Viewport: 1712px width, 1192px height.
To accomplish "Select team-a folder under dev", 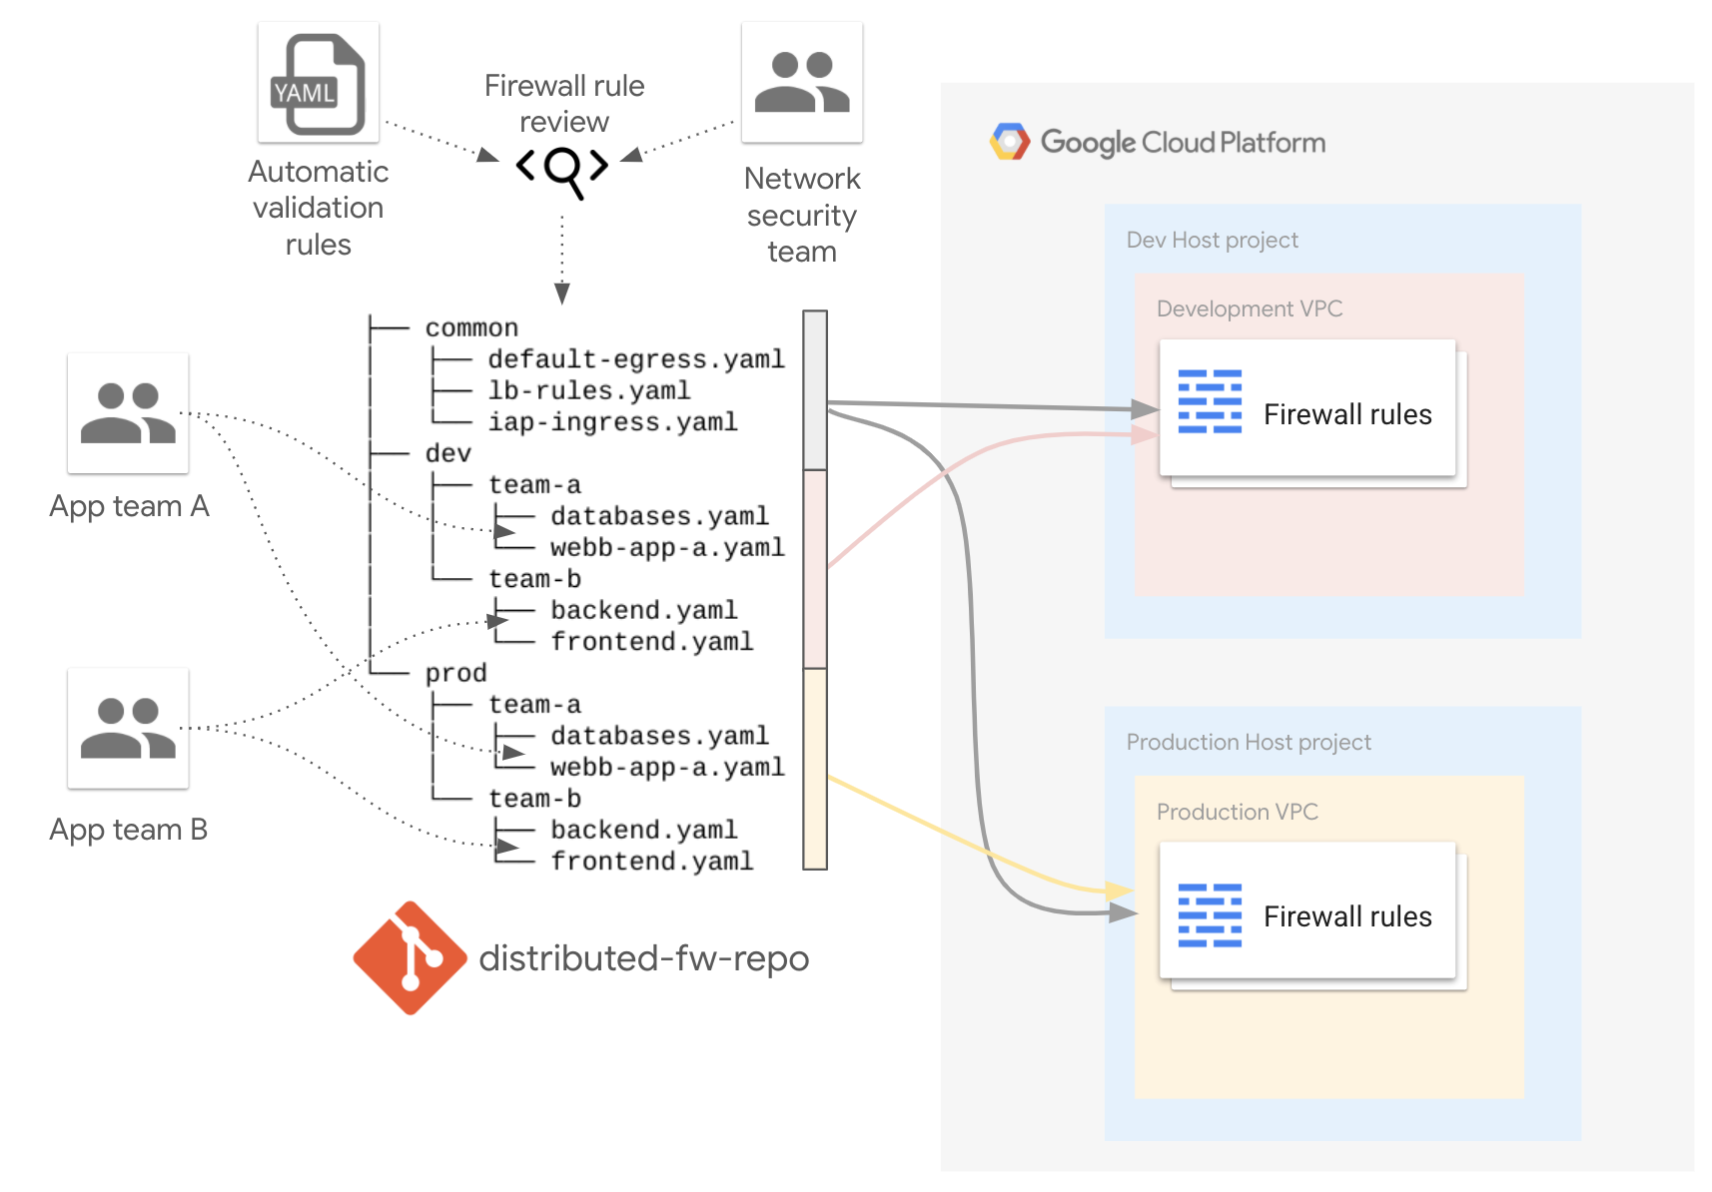I will click(534, 485).
